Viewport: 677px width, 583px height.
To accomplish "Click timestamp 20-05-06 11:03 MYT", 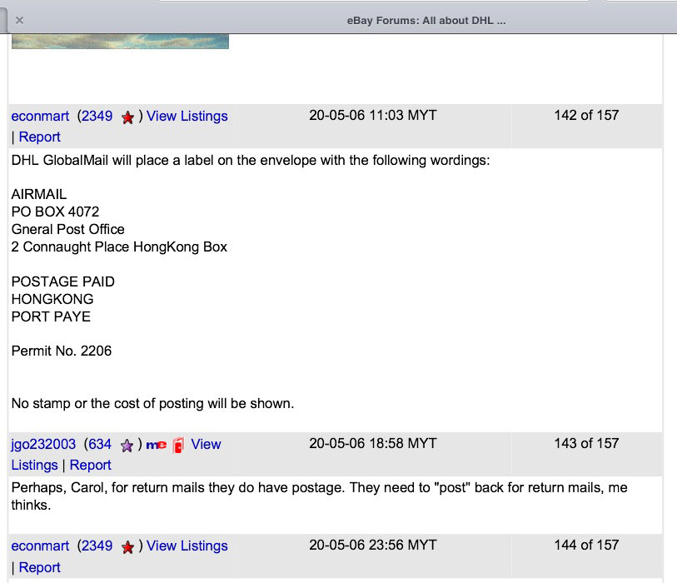I will 373,115.
